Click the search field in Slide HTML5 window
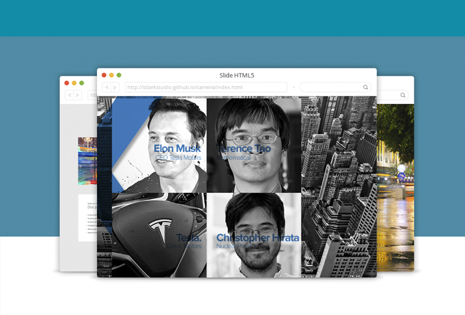This screenshot has width=465, height=315. point(335,87)
